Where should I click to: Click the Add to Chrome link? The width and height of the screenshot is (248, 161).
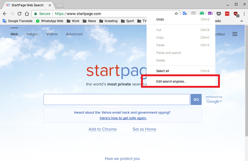coord(103,129)
